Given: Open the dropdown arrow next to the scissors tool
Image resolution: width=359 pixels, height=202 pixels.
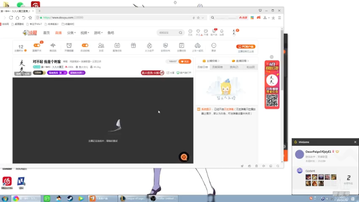Looking at the screenshot, I should (269, 17).
